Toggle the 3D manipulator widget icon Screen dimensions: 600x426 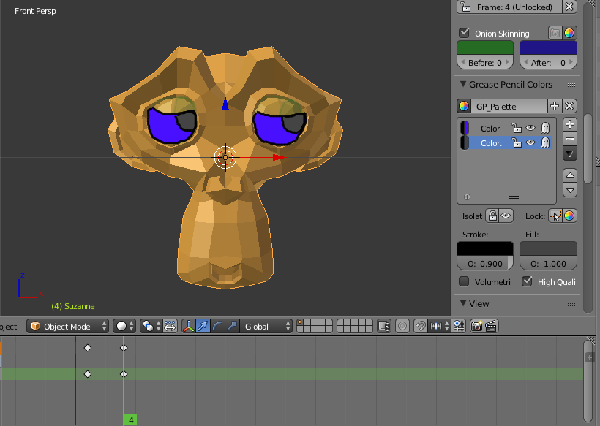(x=188, y=327)
